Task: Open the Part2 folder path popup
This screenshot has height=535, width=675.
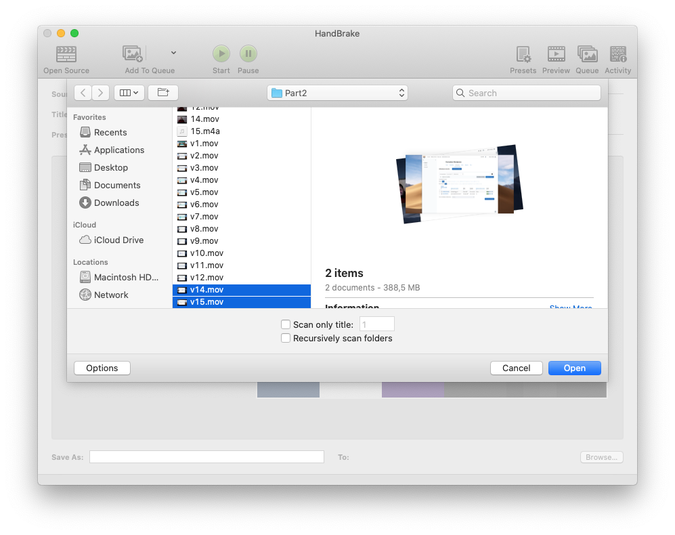Action: point(337,93)
